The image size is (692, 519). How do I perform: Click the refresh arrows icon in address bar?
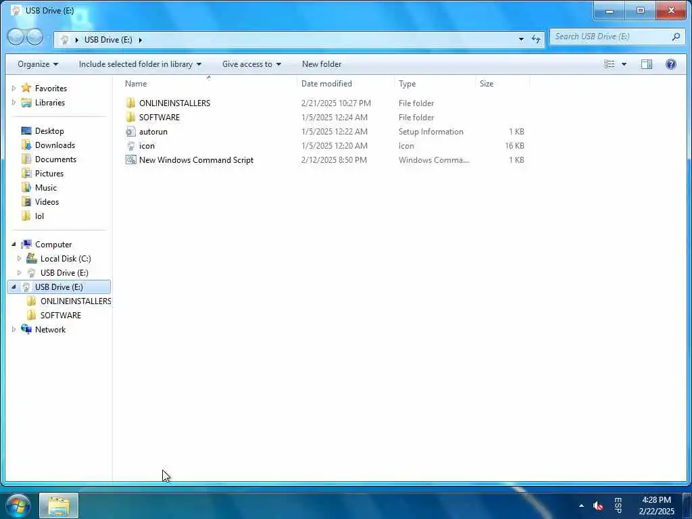(x=536, y=39)
